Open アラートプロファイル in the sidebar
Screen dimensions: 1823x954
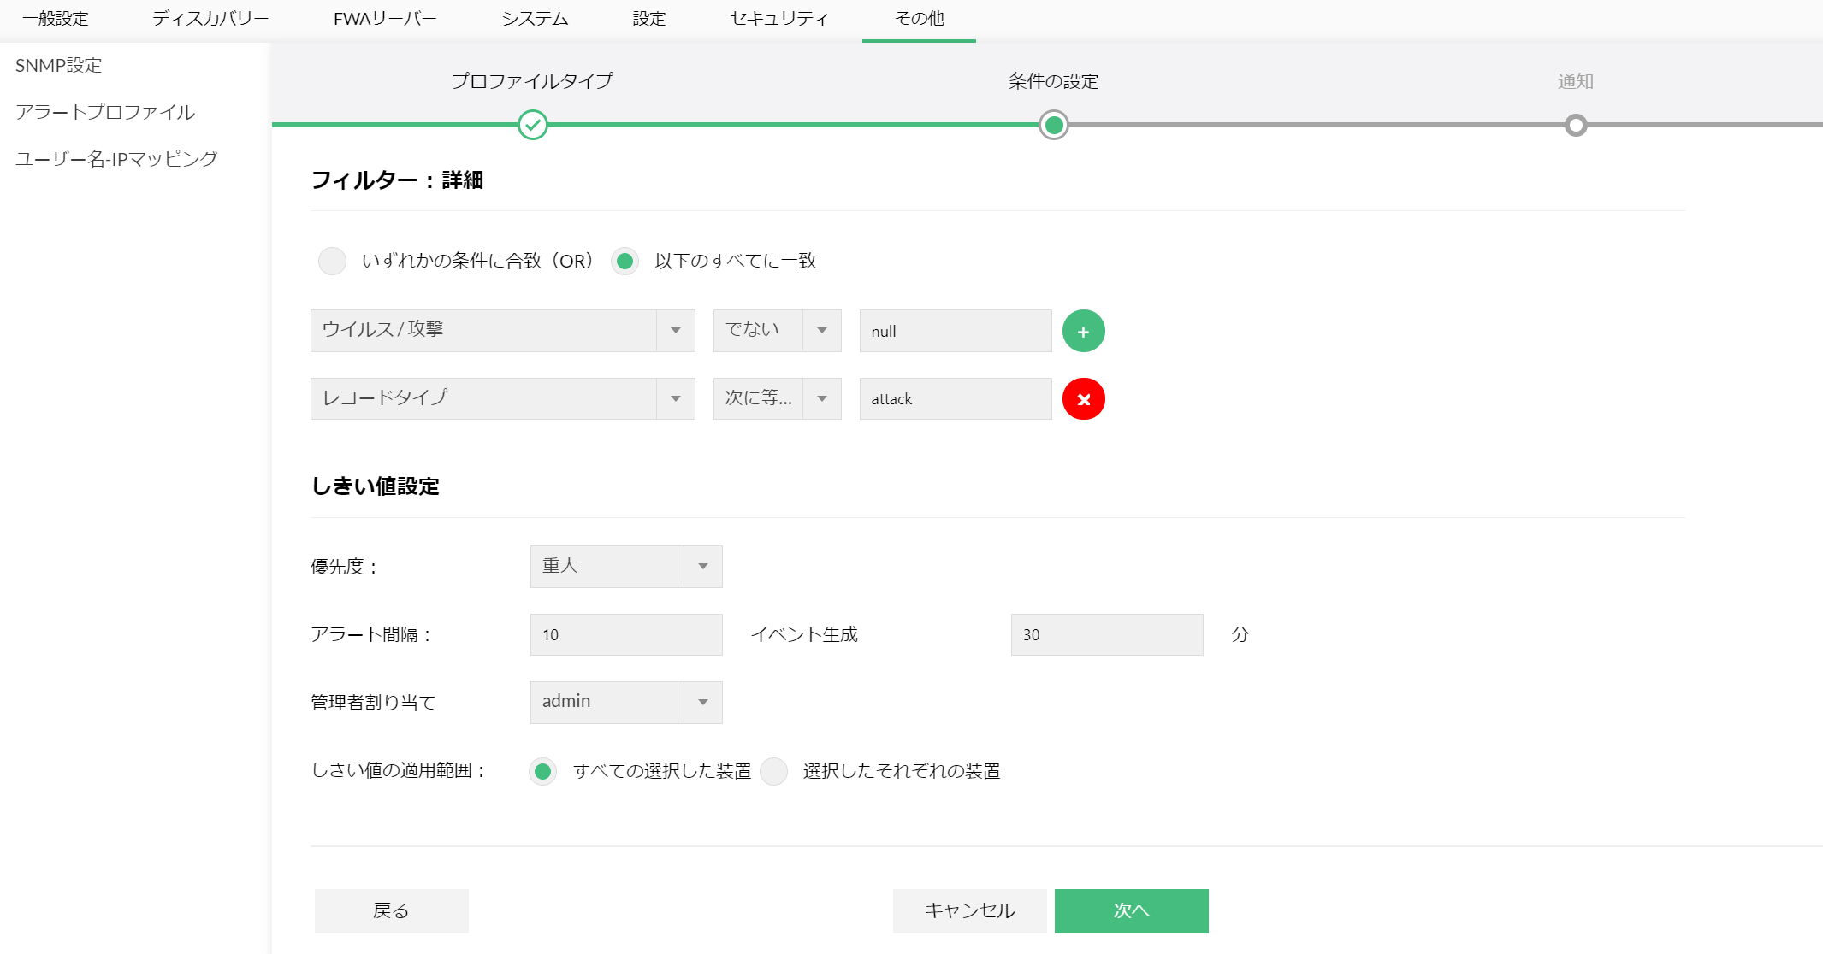[105, 112]
